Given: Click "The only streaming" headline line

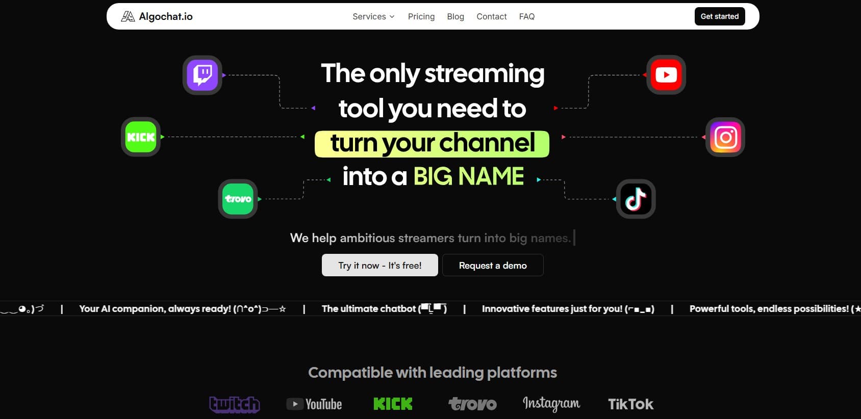Looking at the screenshot, I should coord(433,73).
